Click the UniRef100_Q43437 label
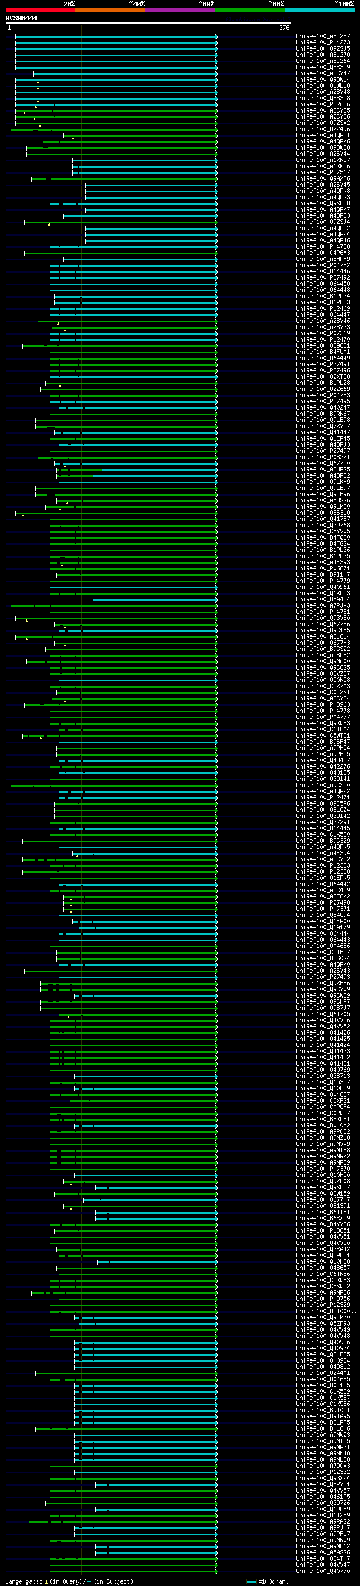The image size is (360, 1586). point(323,761)
